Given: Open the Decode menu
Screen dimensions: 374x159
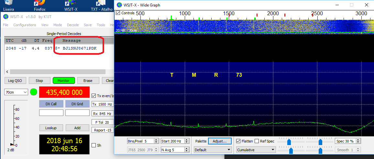Looking at the screenshot, I should pos(73,25).
